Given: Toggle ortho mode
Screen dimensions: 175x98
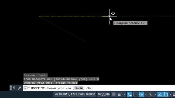Looking at the screenshot, I should coord(135,94).
